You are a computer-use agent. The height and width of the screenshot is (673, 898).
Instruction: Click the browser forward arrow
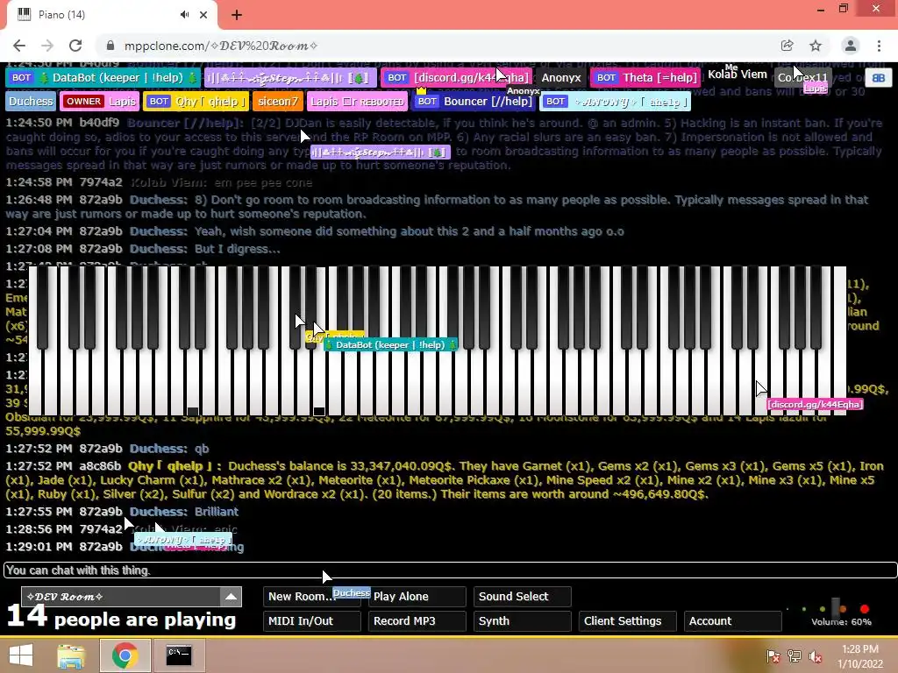pyautogui.click(x=47, y=46)
